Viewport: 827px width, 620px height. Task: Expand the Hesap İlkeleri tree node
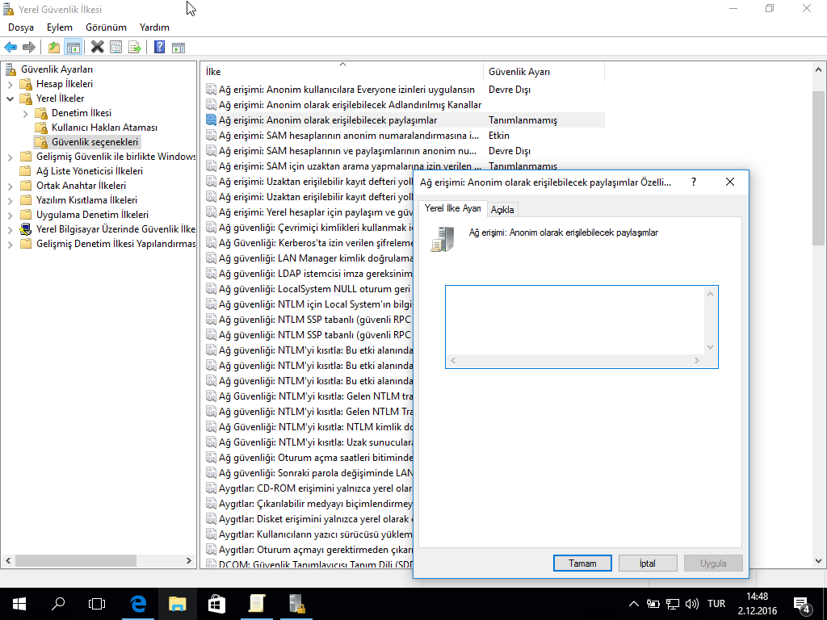[10, 84]
